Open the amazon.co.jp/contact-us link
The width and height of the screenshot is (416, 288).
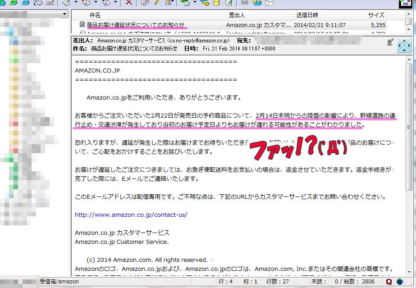131,215
